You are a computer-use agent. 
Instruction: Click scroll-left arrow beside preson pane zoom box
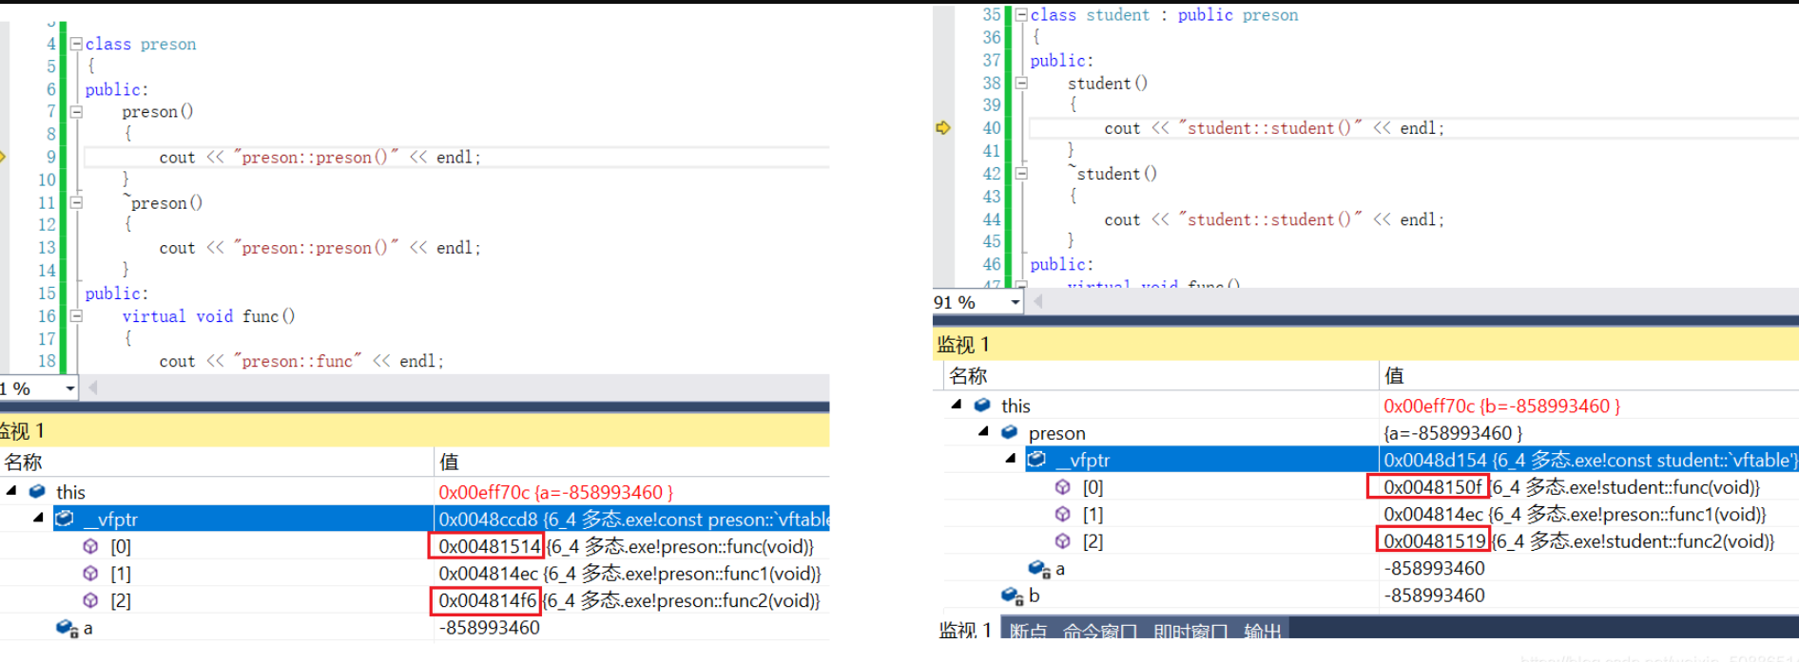coord(93,388)
